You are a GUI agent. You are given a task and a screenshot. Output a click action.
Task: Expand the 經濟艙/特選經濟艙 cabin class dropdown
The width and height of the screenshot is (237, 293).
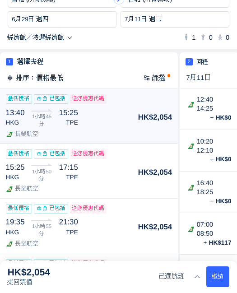39,37
